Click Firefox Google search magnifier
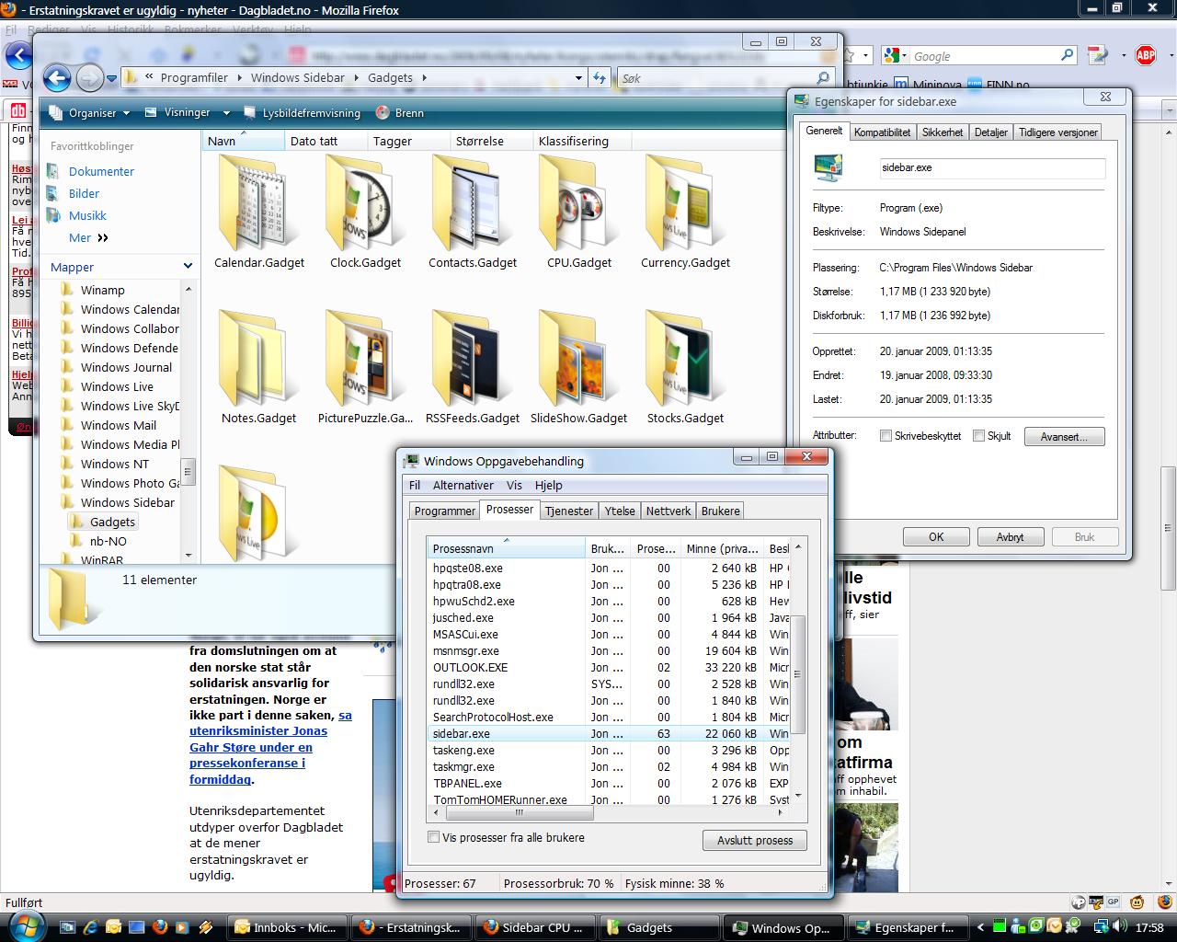 coord(1067,55)
